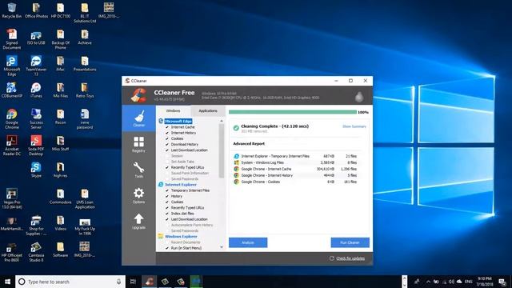The image size is (512, 288).
Task: Select 'Google Chrome - Cookies' report row
Action: tap(295, 182)
